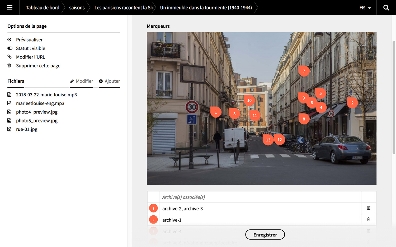Open Un immeuble dans la tourmente breadcrumb
The image size is (396, 247).
[206, 8]
